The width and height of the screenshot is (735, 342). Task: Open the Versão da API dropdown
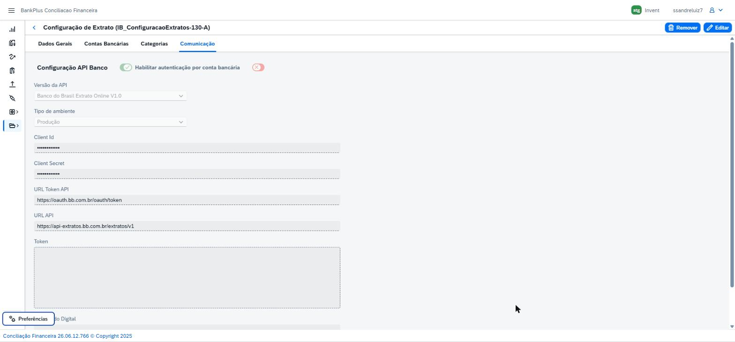click(x=111, y=96)
